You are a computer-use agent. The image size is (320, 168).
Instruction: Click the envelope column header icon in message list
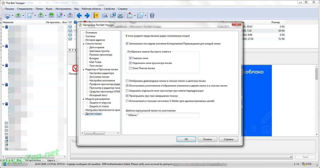(70, 22)
